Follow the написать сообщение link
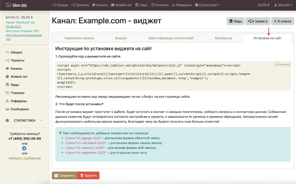This screenshot has width=296, height=184. pos(25,158)
